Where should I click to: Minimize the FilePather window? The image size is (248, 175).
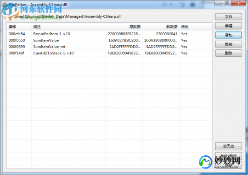click(x=219, y=3)
